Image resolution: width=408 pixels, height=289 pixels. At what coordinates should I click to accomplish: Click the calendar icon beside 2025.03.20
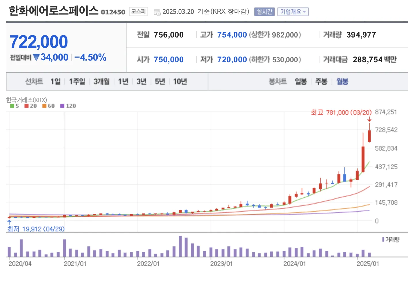pyautogui.click(x=157, y=12)
